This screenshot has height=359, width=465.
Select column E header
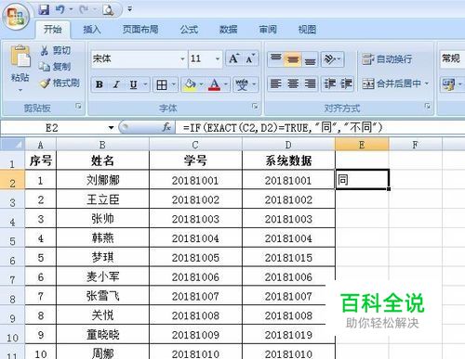click(362, 145)
